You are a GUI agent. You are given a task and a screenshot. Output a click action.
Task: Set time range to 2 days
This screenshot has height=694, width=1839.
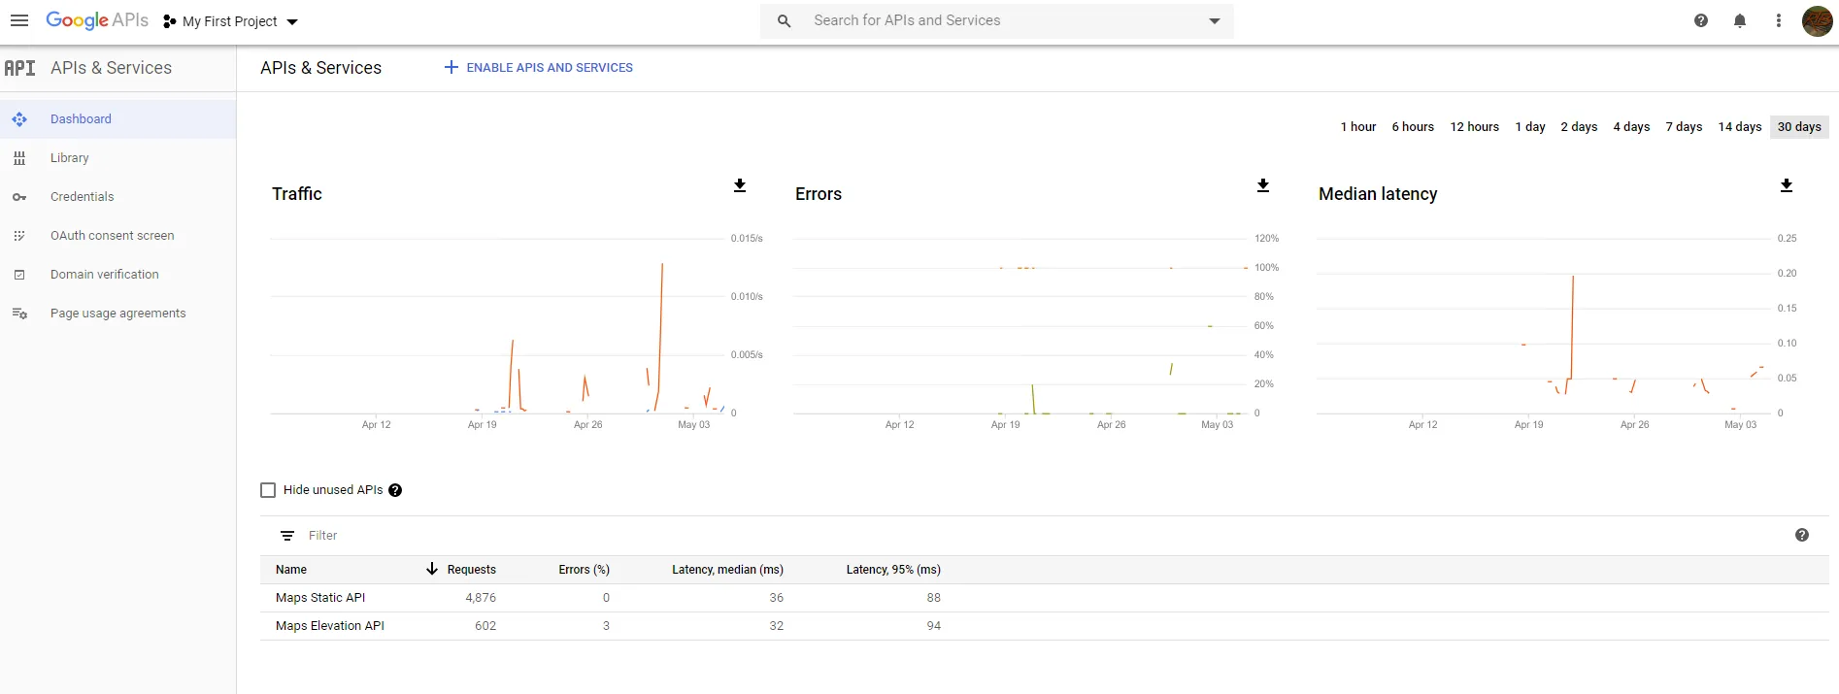[1579, 127]
